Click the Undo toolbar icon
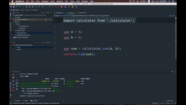Screen dimensions: 186x105 tap(20, 7)
